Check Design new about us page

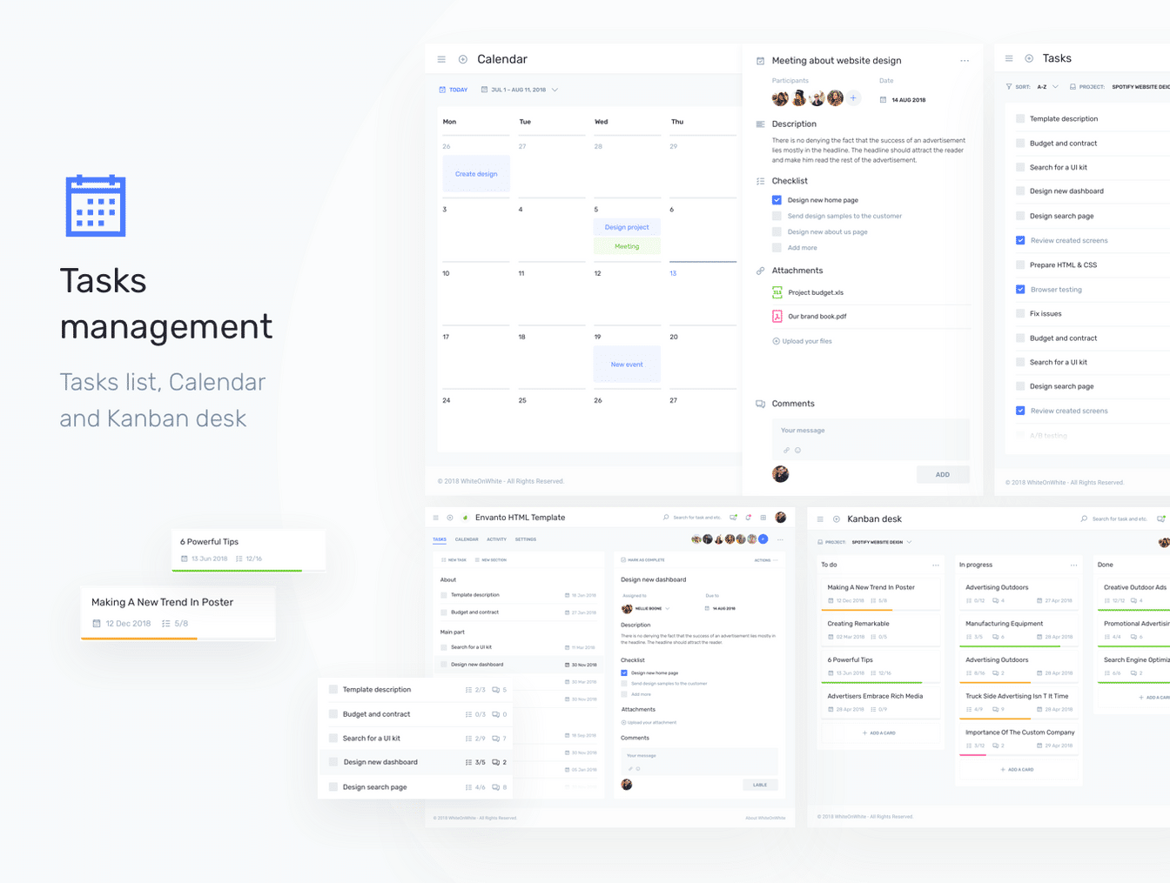(x=777, y=231)
